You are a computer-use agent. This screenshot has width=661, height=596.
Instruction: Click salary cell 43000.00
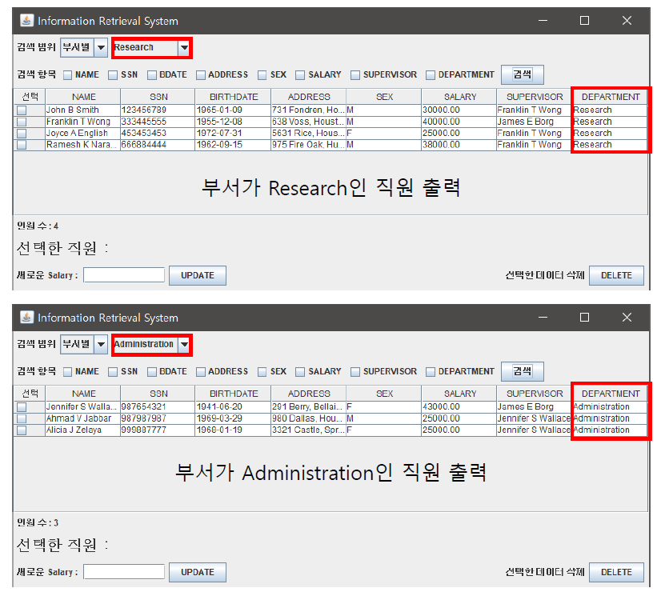(459, 406)
